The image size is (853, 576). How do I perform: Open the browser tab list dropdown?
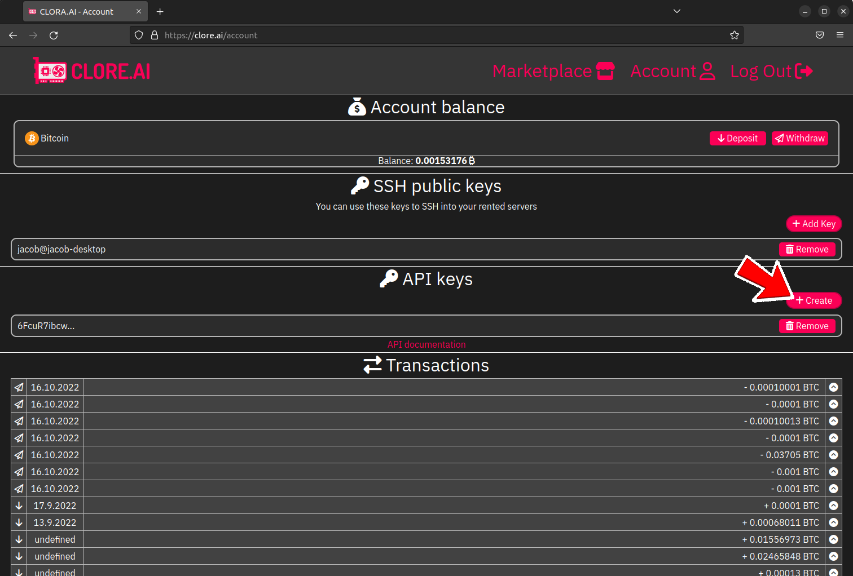tap(676, 11)
